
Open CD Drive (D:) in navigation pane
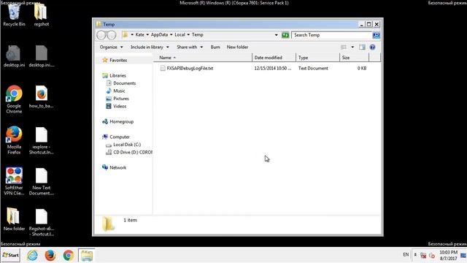point(133,153)
